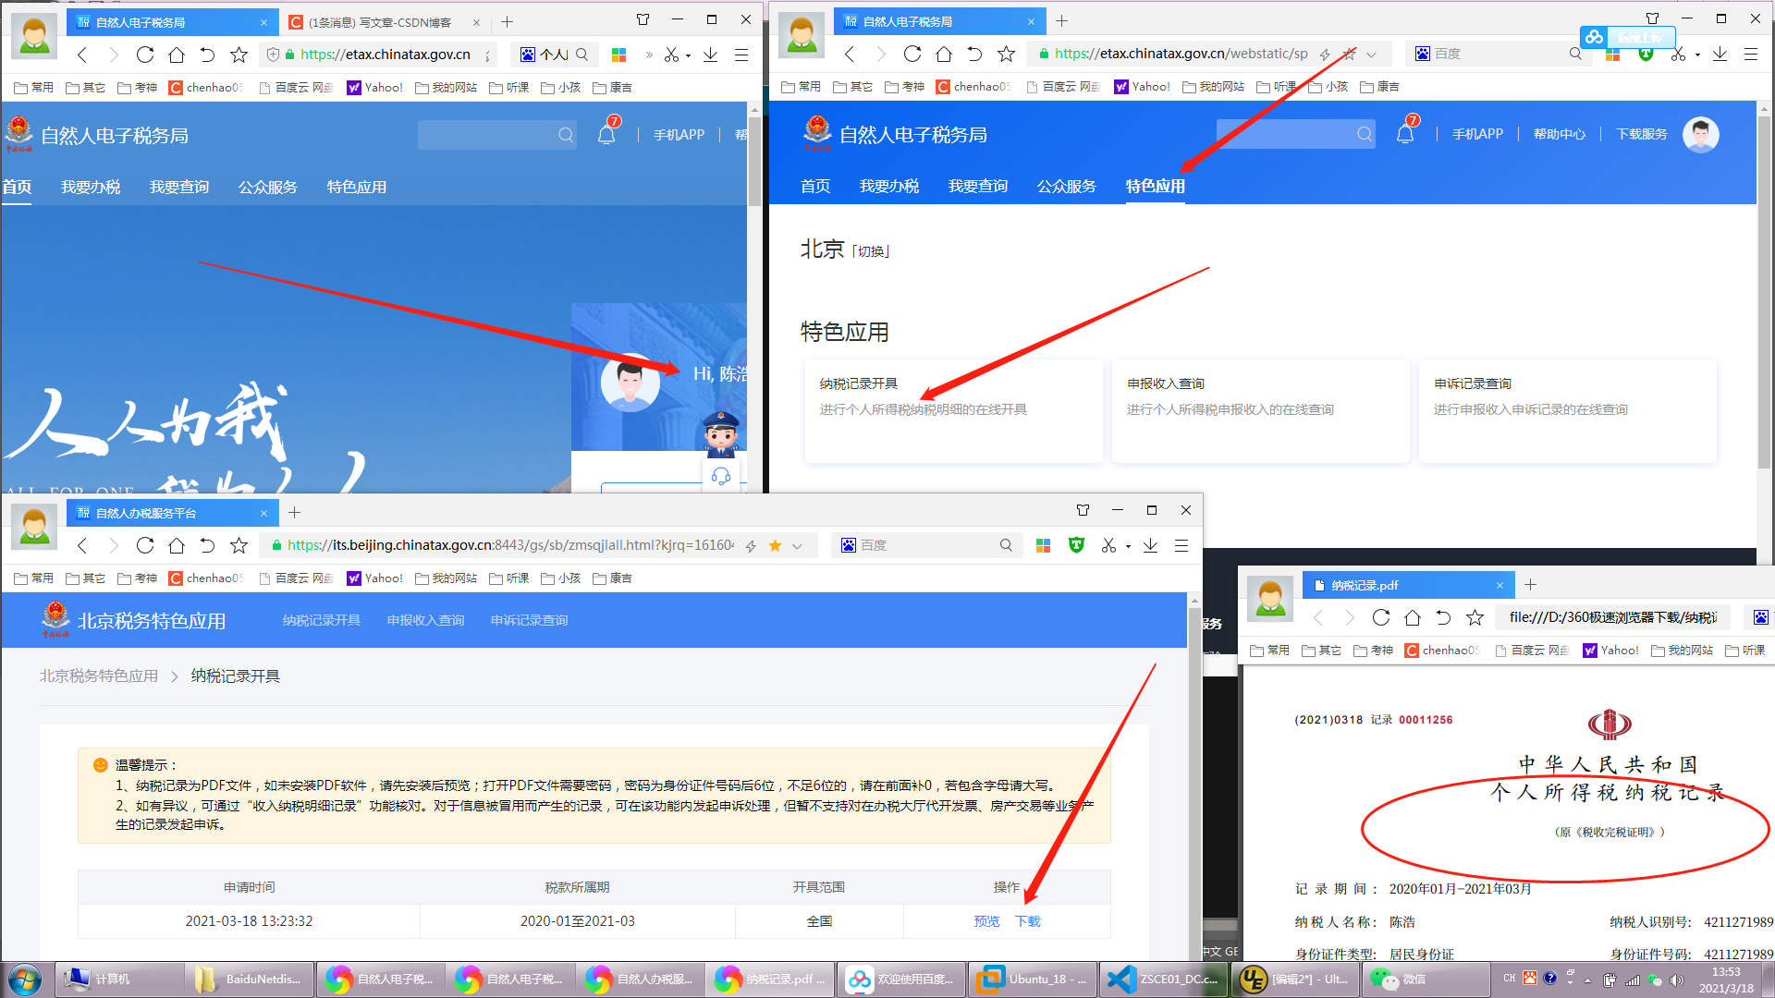The image size is (1775, 998).
Task: Click the yellow bookmark star in bottom-left browser
Action: click(x=775, y=545)
